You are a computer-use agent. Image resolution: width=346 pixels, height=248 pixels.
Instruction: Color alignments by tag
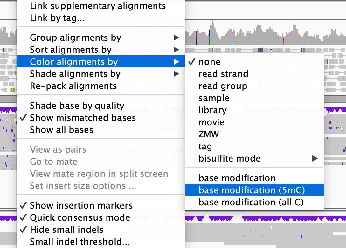coord(205,146)
